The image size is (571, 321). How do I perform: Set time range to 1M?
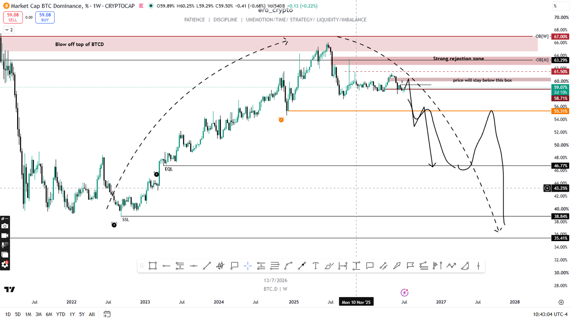point(28,314)
